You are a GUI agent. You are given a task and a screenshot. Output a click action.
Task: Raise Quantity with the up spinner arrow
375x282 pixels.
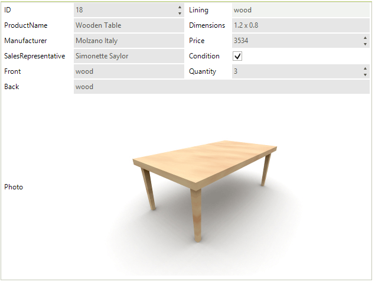tap(365, 68)
